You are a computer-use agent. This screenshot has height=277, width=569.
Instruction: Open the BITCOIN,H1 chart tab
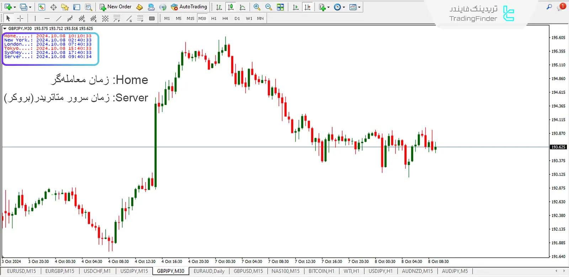coord(321,271)
